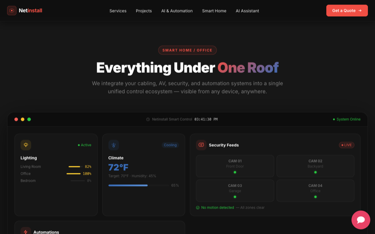
Task: Open the Services menu
Action: point(118,11)
